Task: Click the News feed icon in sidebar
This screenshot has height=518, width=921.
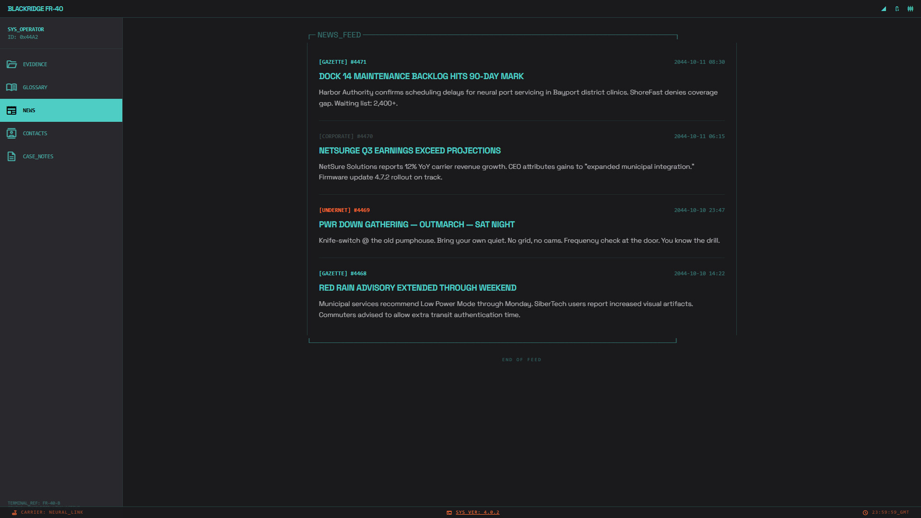Action: (x=11, y=110)
